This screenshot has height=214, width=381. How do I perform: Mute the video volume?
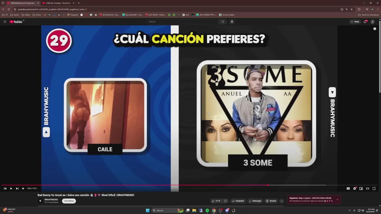click(x=23, y=188)
